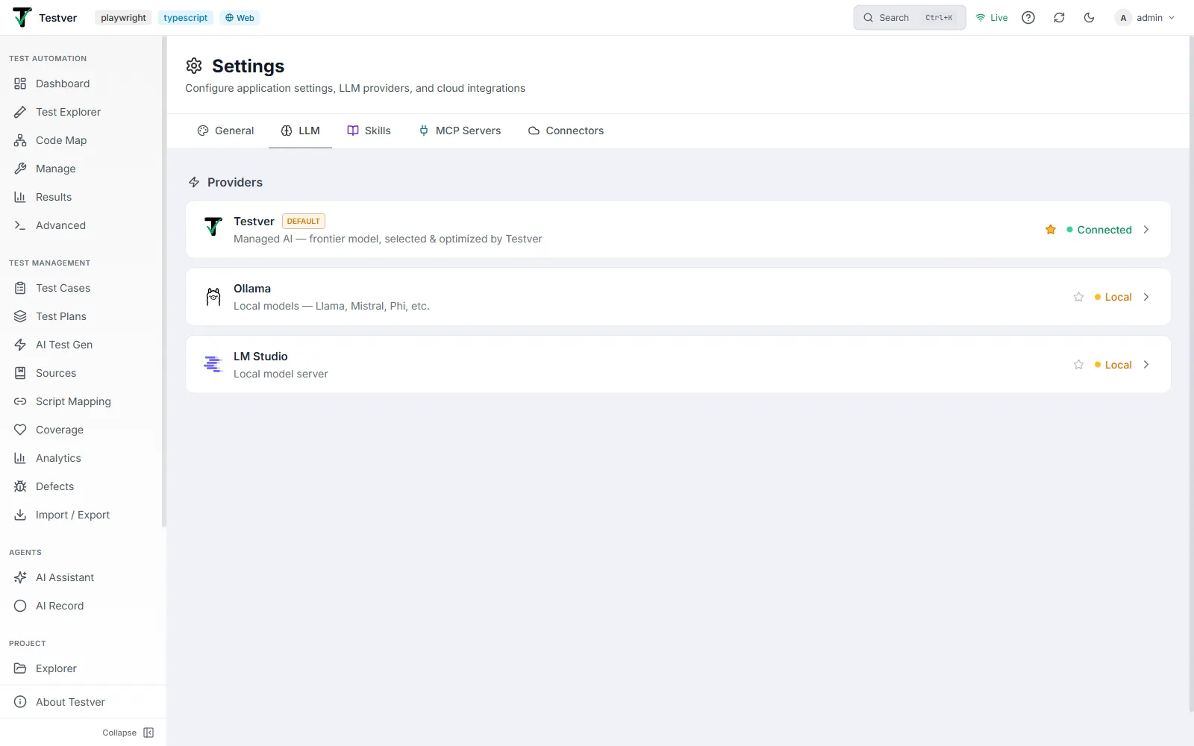This screenshot has height=746, width=1194.
Task: Switch to the General settings tab
Action: click(225, 131)
